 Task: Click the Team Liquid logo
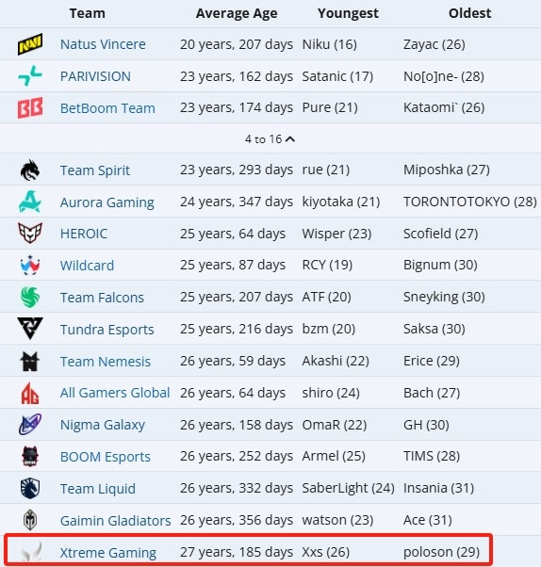[x=30, y=488]
